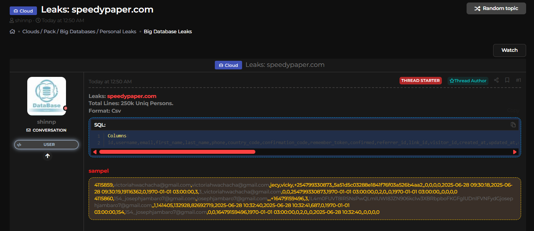Click the horizontal scrollbar in the SQL block
Screen dimensions: 534x231
[x=177, y=152]
